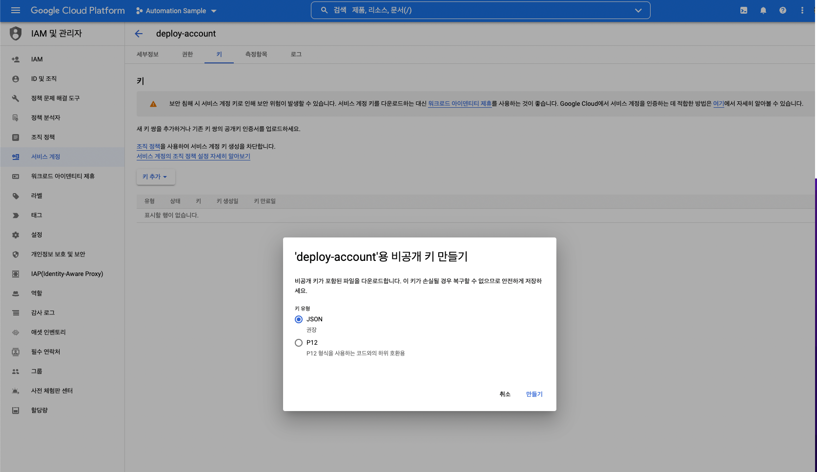The image size is (817, 472).
Task: Open the 워크로드 아이덴티티 제휴 link in the warning
Action: [x=460, y=103]
